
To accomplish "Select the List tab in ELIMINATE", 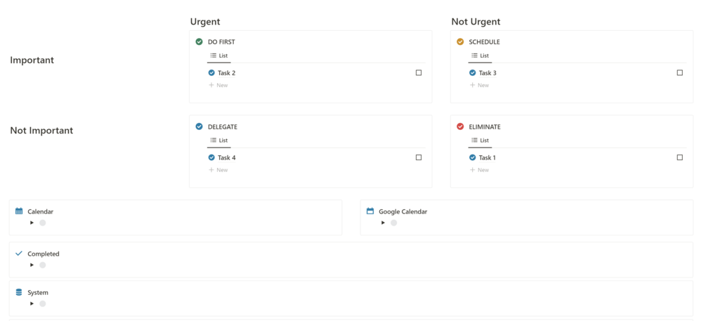I will 480,140.
